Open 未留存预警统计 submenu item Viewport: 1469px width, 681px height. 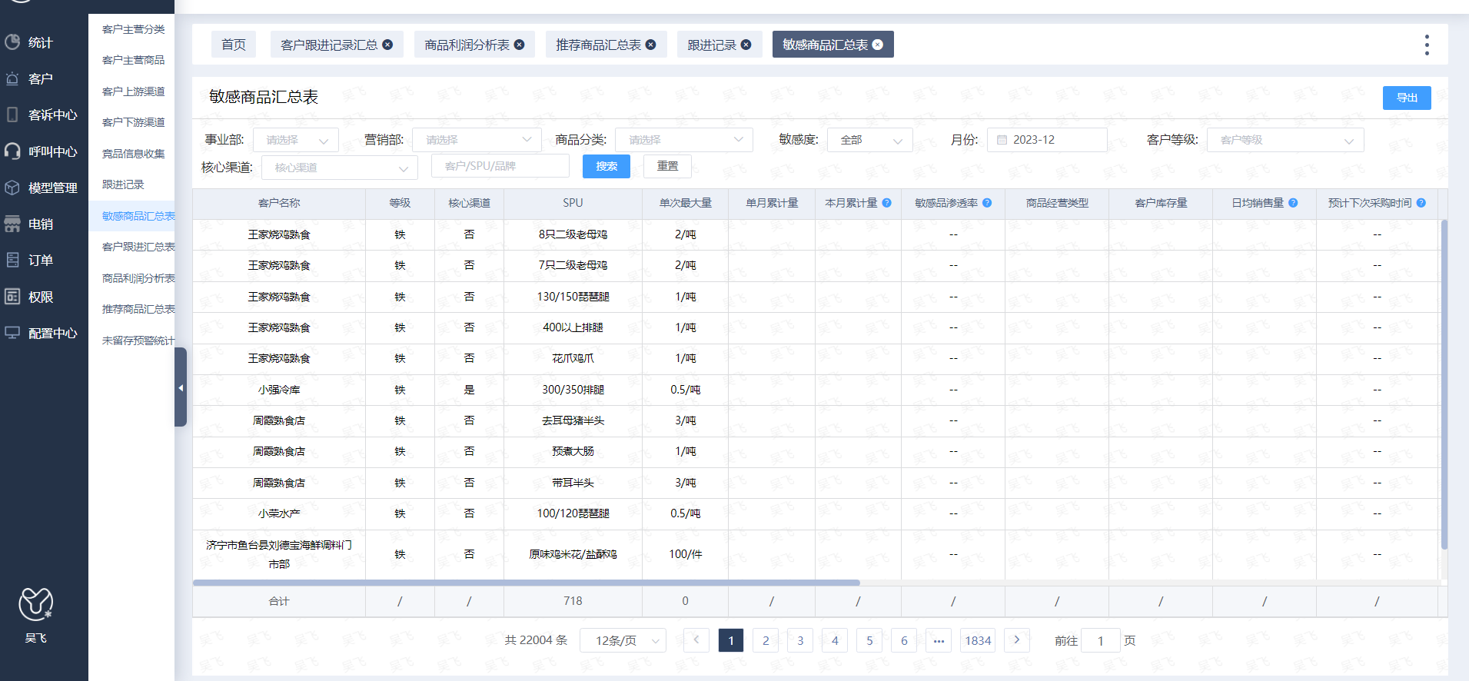pyautogui.click(x=137, y=340)
